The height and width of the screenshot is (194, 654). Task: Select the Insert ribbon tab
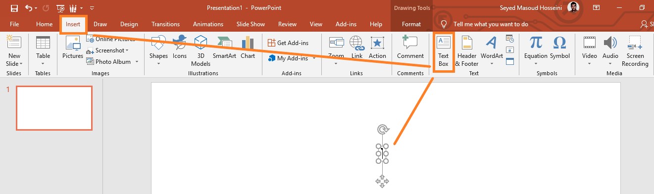coord(73,24)
